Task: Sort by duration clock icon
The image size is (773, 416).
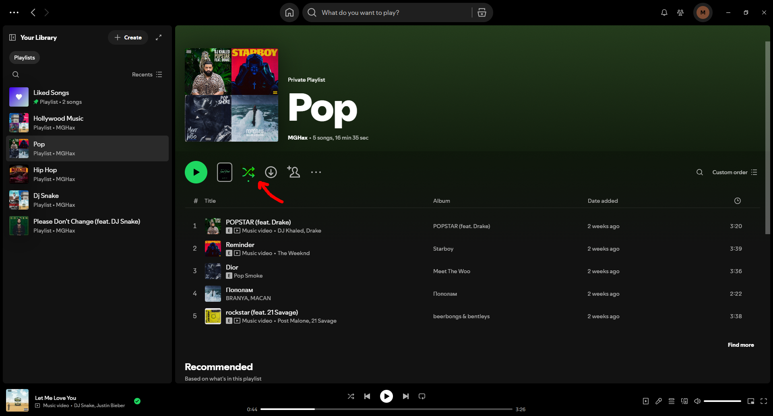Action: 738,201
